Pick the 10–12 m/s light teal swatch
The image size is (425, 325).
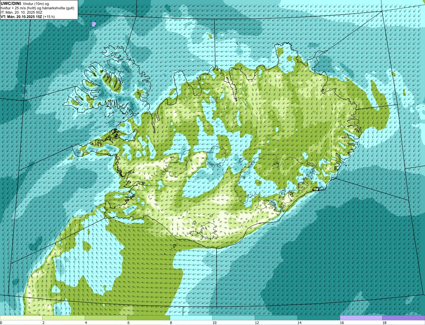click(234, 318)
